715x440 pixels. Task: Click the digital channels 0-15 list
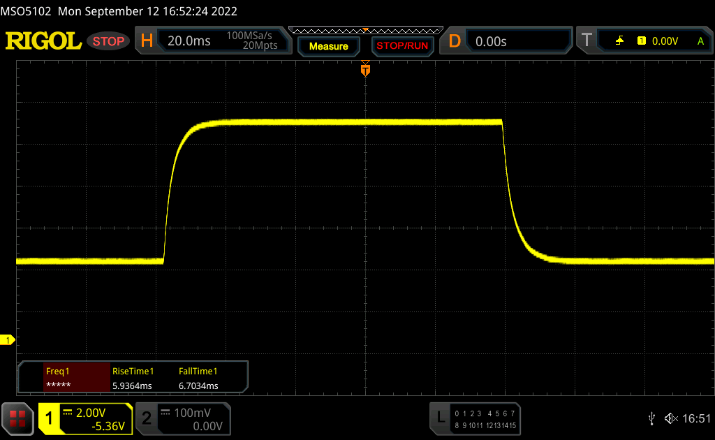click(x=485, y=420)
